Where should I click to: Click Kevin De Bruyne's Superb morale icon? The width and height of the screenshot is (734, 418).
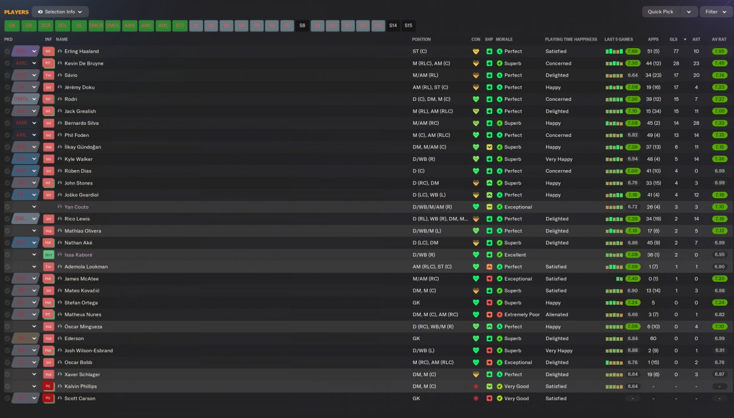(x=499, y=64)
